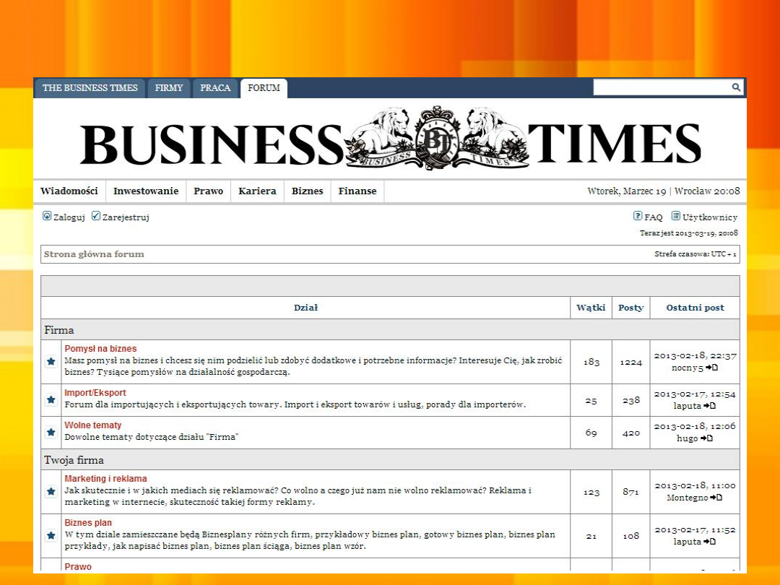Open the Biznes plan forum link

pyautogui.click(x=88, y=523)
